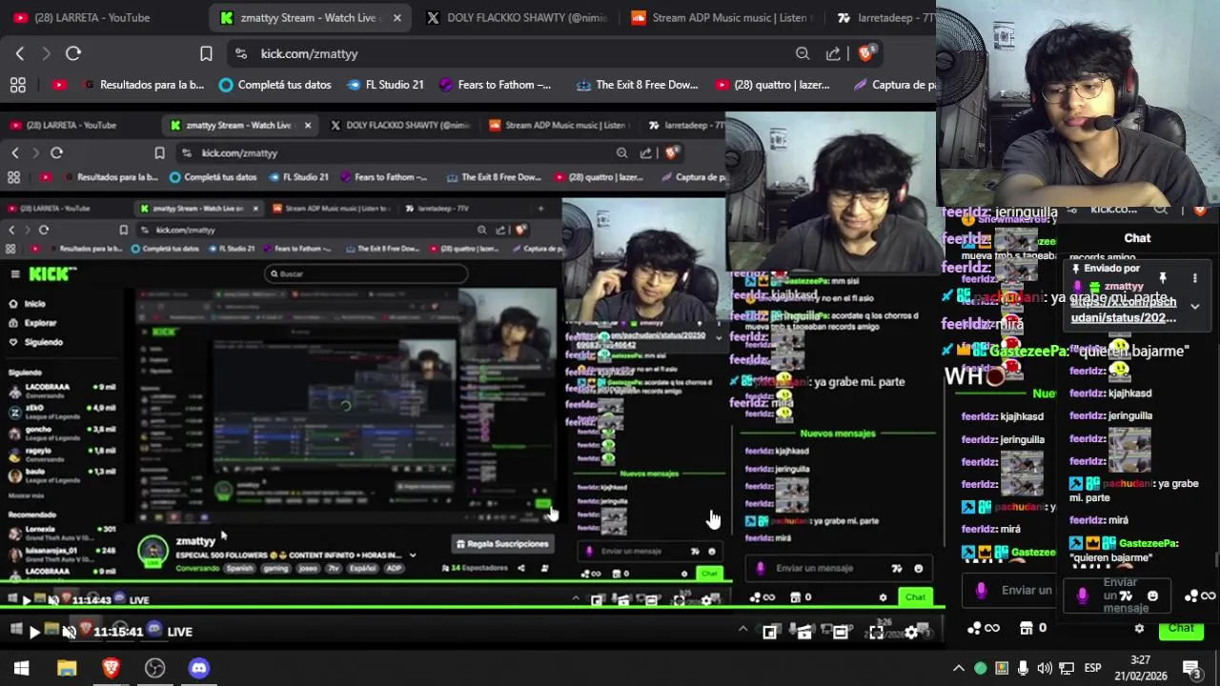This screenshot has height=686, width=1220.
Task: Open the stream player settings gear
Action: (x=911, y=632)
